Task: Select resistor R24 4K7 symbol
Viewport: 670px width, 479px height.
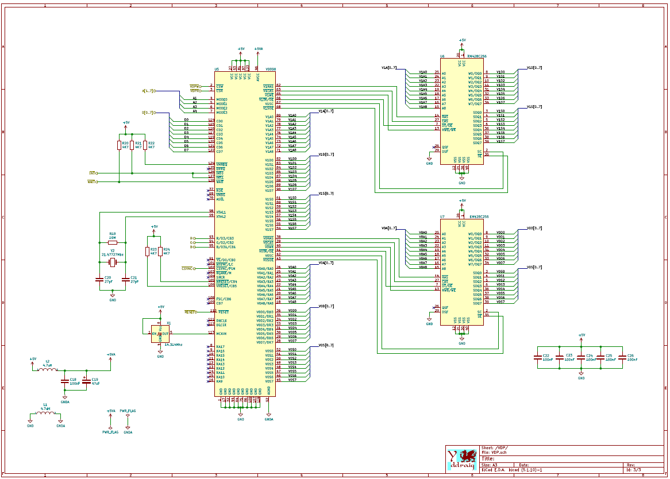Action: click(x=160, y=252)
